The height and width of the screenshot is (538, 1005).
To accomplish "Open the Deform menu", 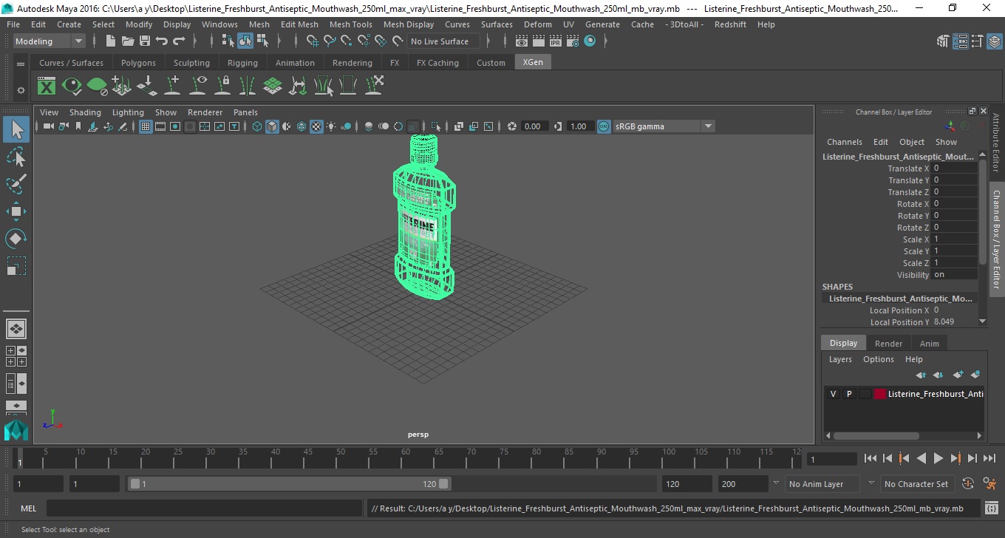I will click(x=537, y=24).
